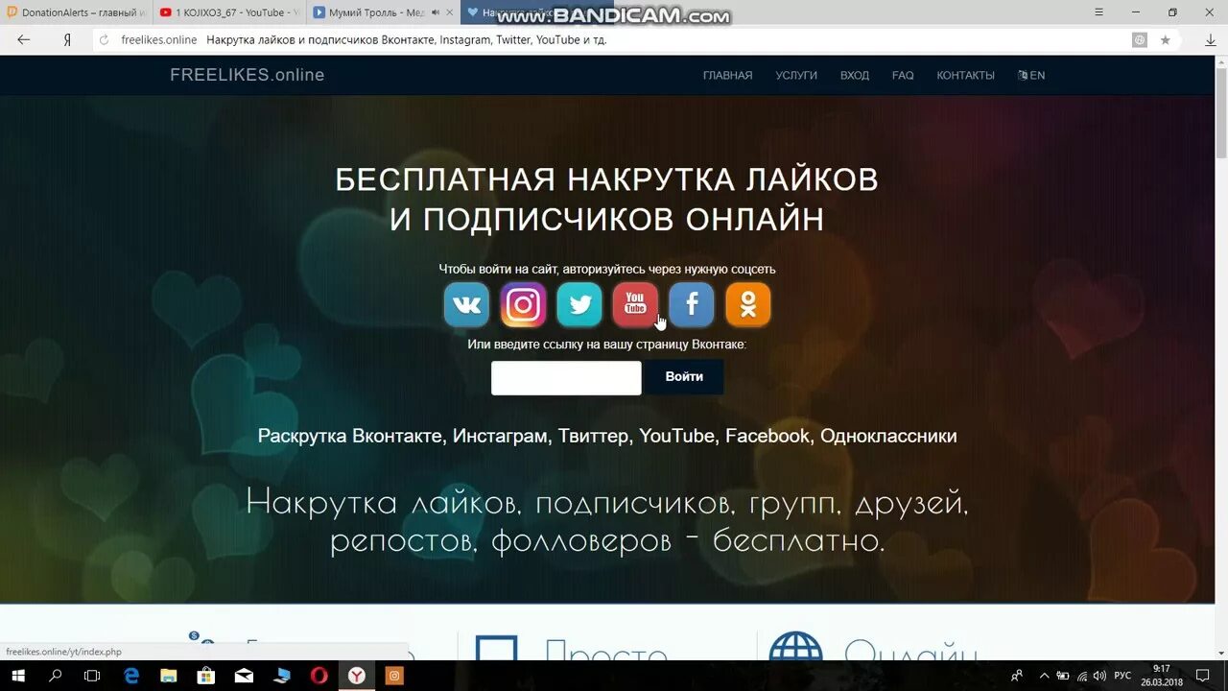Switch to the KOJIXO3_67 YouTube tab

tap(230, 12)
